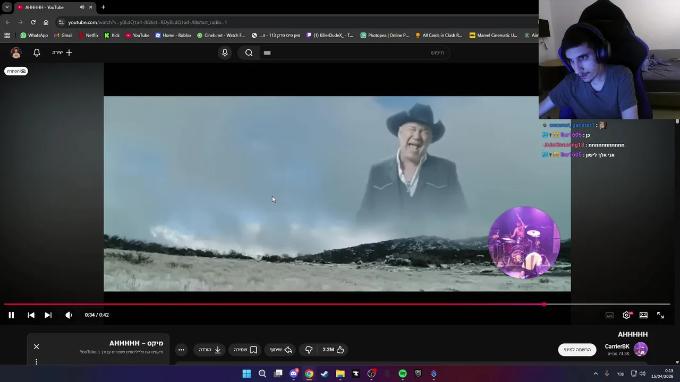Screen dimensions: 680x382
Task: Open the Home - Roblox bookmark
Action: (173, 36)
